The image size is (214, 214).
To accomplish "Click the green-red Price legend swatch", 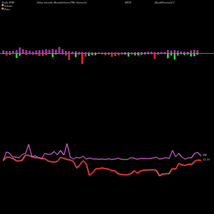I will click(x=3, y=9).
